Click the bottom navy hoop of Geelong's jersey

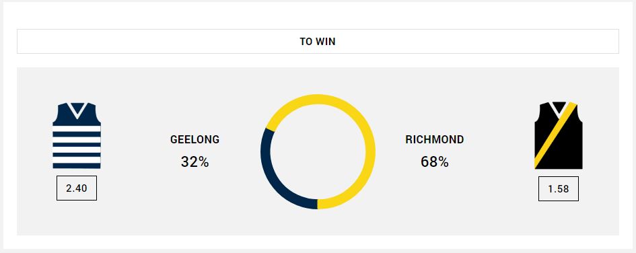(x=77, y=166)
